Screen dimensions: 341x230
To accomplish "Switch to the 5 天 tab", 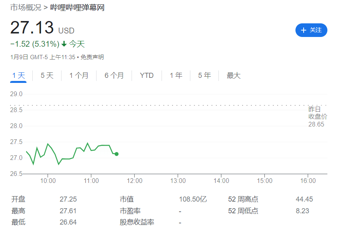I will [47, 75].
